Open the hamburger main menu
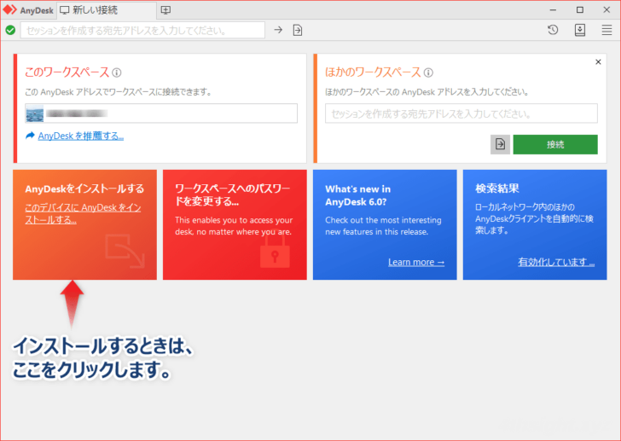 tap(606, 30)
